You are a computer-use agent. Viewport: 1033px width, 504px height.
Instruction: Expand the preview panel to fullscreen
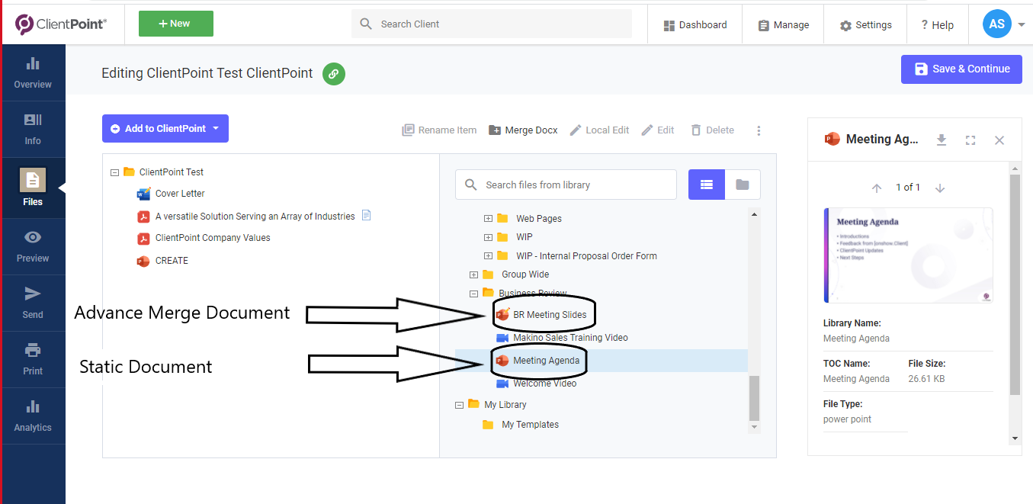point(970,140)
